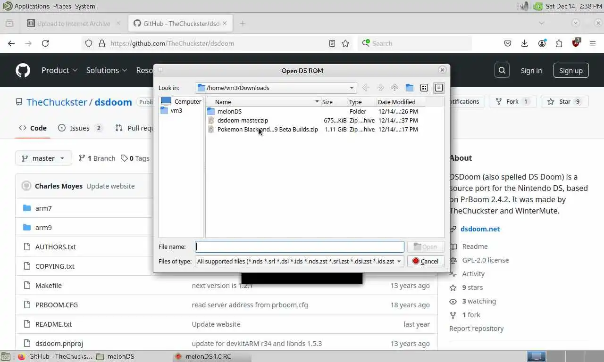The image size is (604, 362).
Task: Open TheChuckster user link
Action: pos(57,102)
